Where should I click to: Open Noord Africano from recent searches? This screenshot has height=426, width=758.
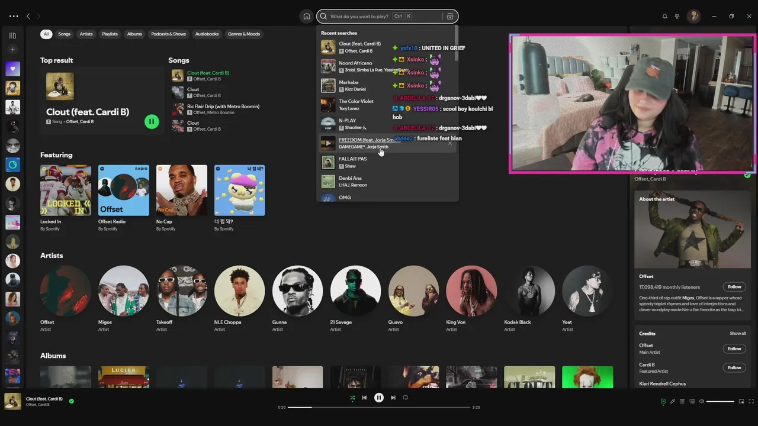(388, 66)
